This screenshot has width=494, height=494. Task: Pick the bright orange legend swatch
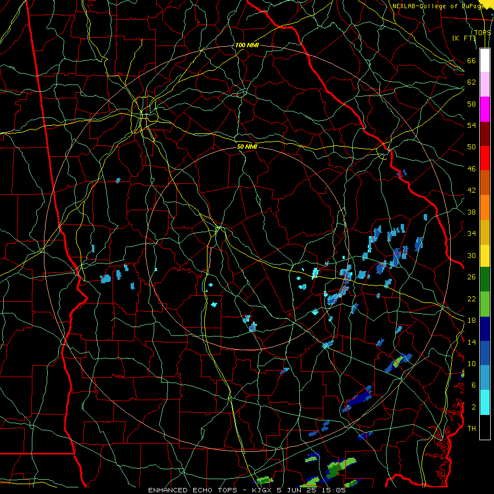485,207
